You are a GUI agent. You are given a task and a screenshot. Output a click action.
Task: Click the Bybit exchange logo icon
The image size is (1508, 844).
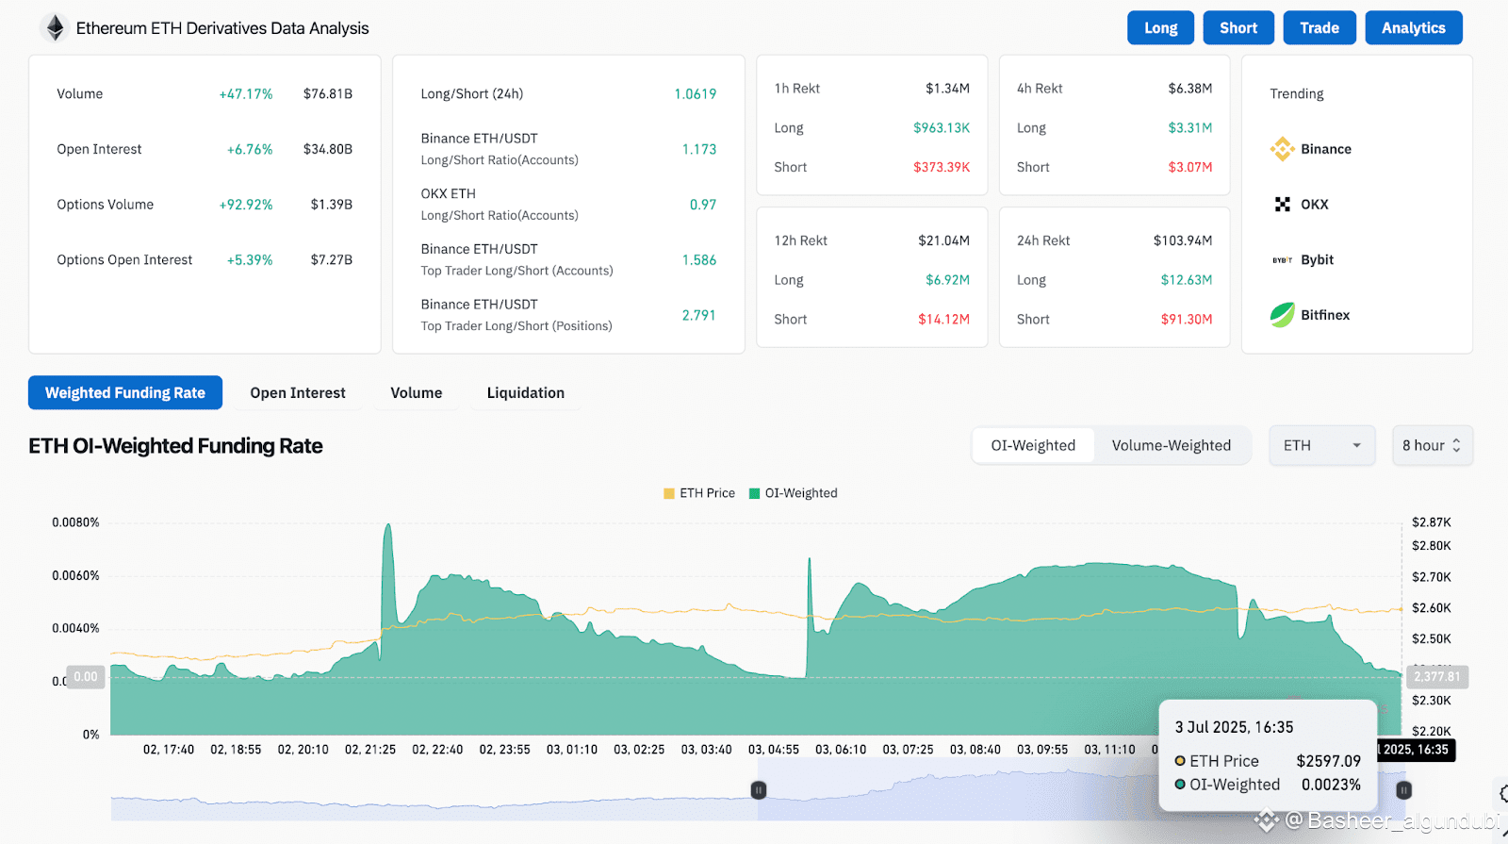[x=1282, y=260]
